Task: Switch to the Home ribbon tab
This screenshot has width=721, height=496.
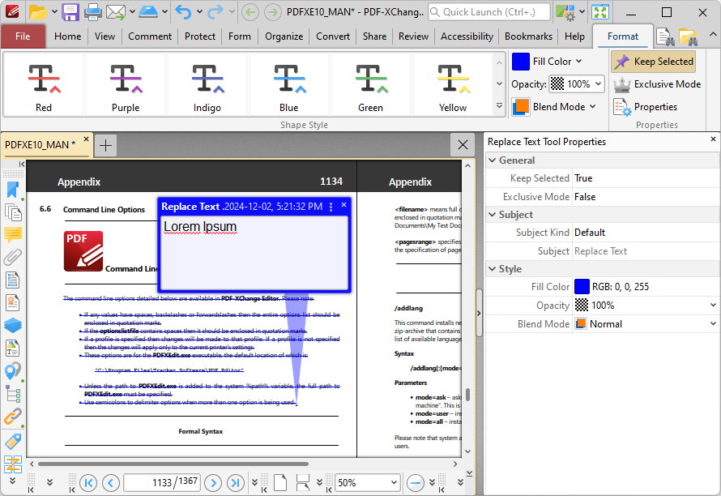Action: pyautogui.click(x=67, y=36)
